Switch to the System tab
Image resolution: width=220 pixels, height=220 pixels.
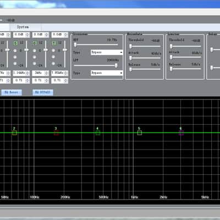[23, 27]
